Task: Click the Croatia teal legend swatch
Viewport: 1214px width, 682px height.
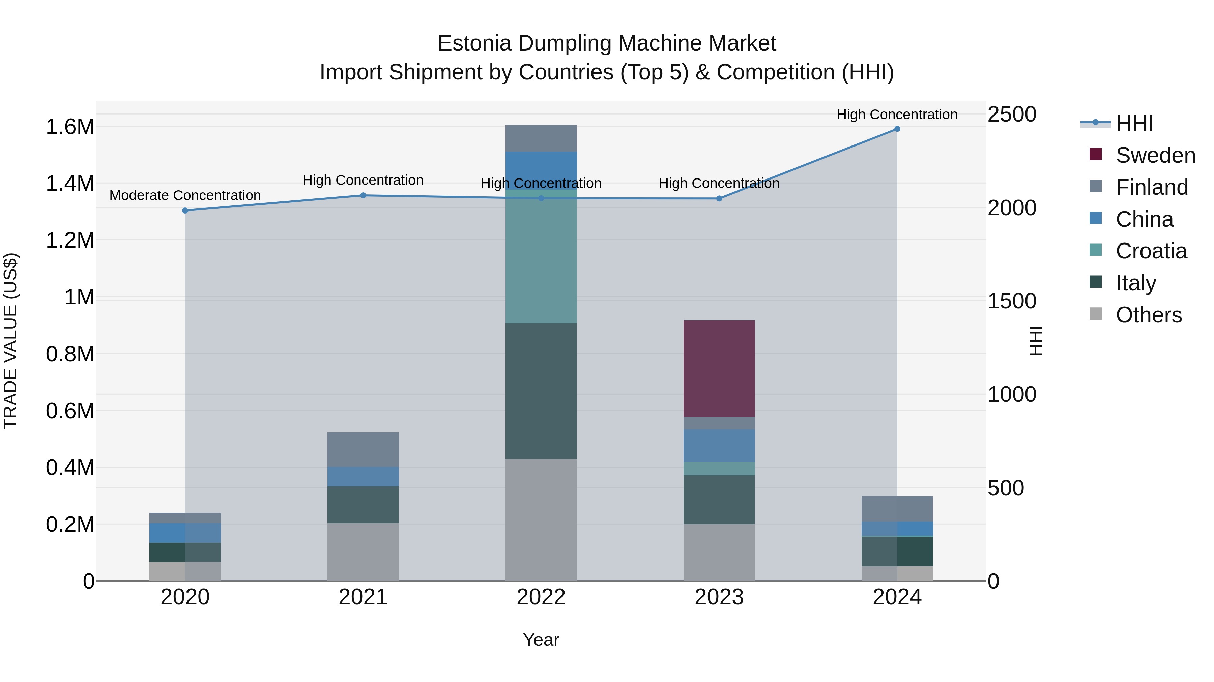Action: click(x=1096, y=250)
